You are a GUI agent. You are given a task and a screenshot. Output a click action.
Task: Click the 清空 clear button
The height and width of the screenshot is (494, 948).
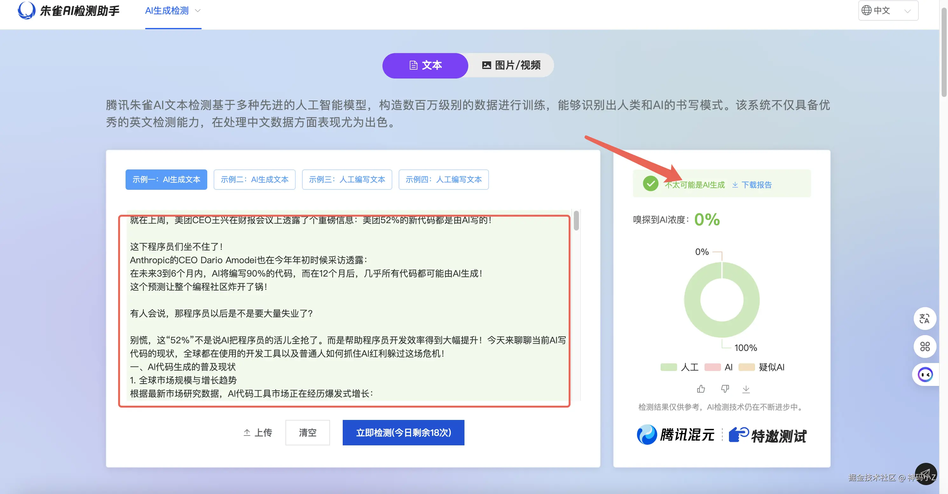click(307, 433)
